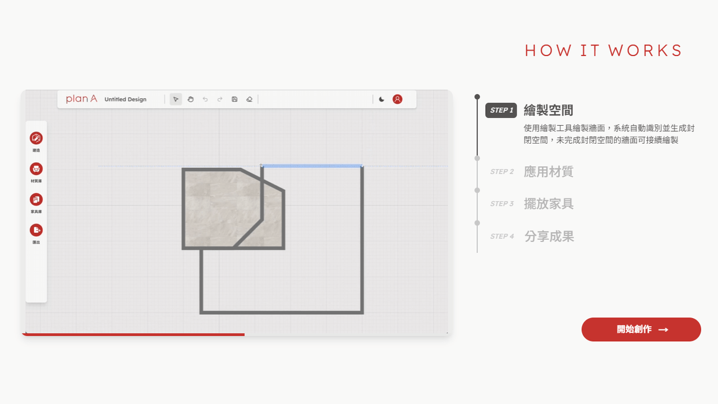Open the 材質庫 material library

click(x=36, y=169)
